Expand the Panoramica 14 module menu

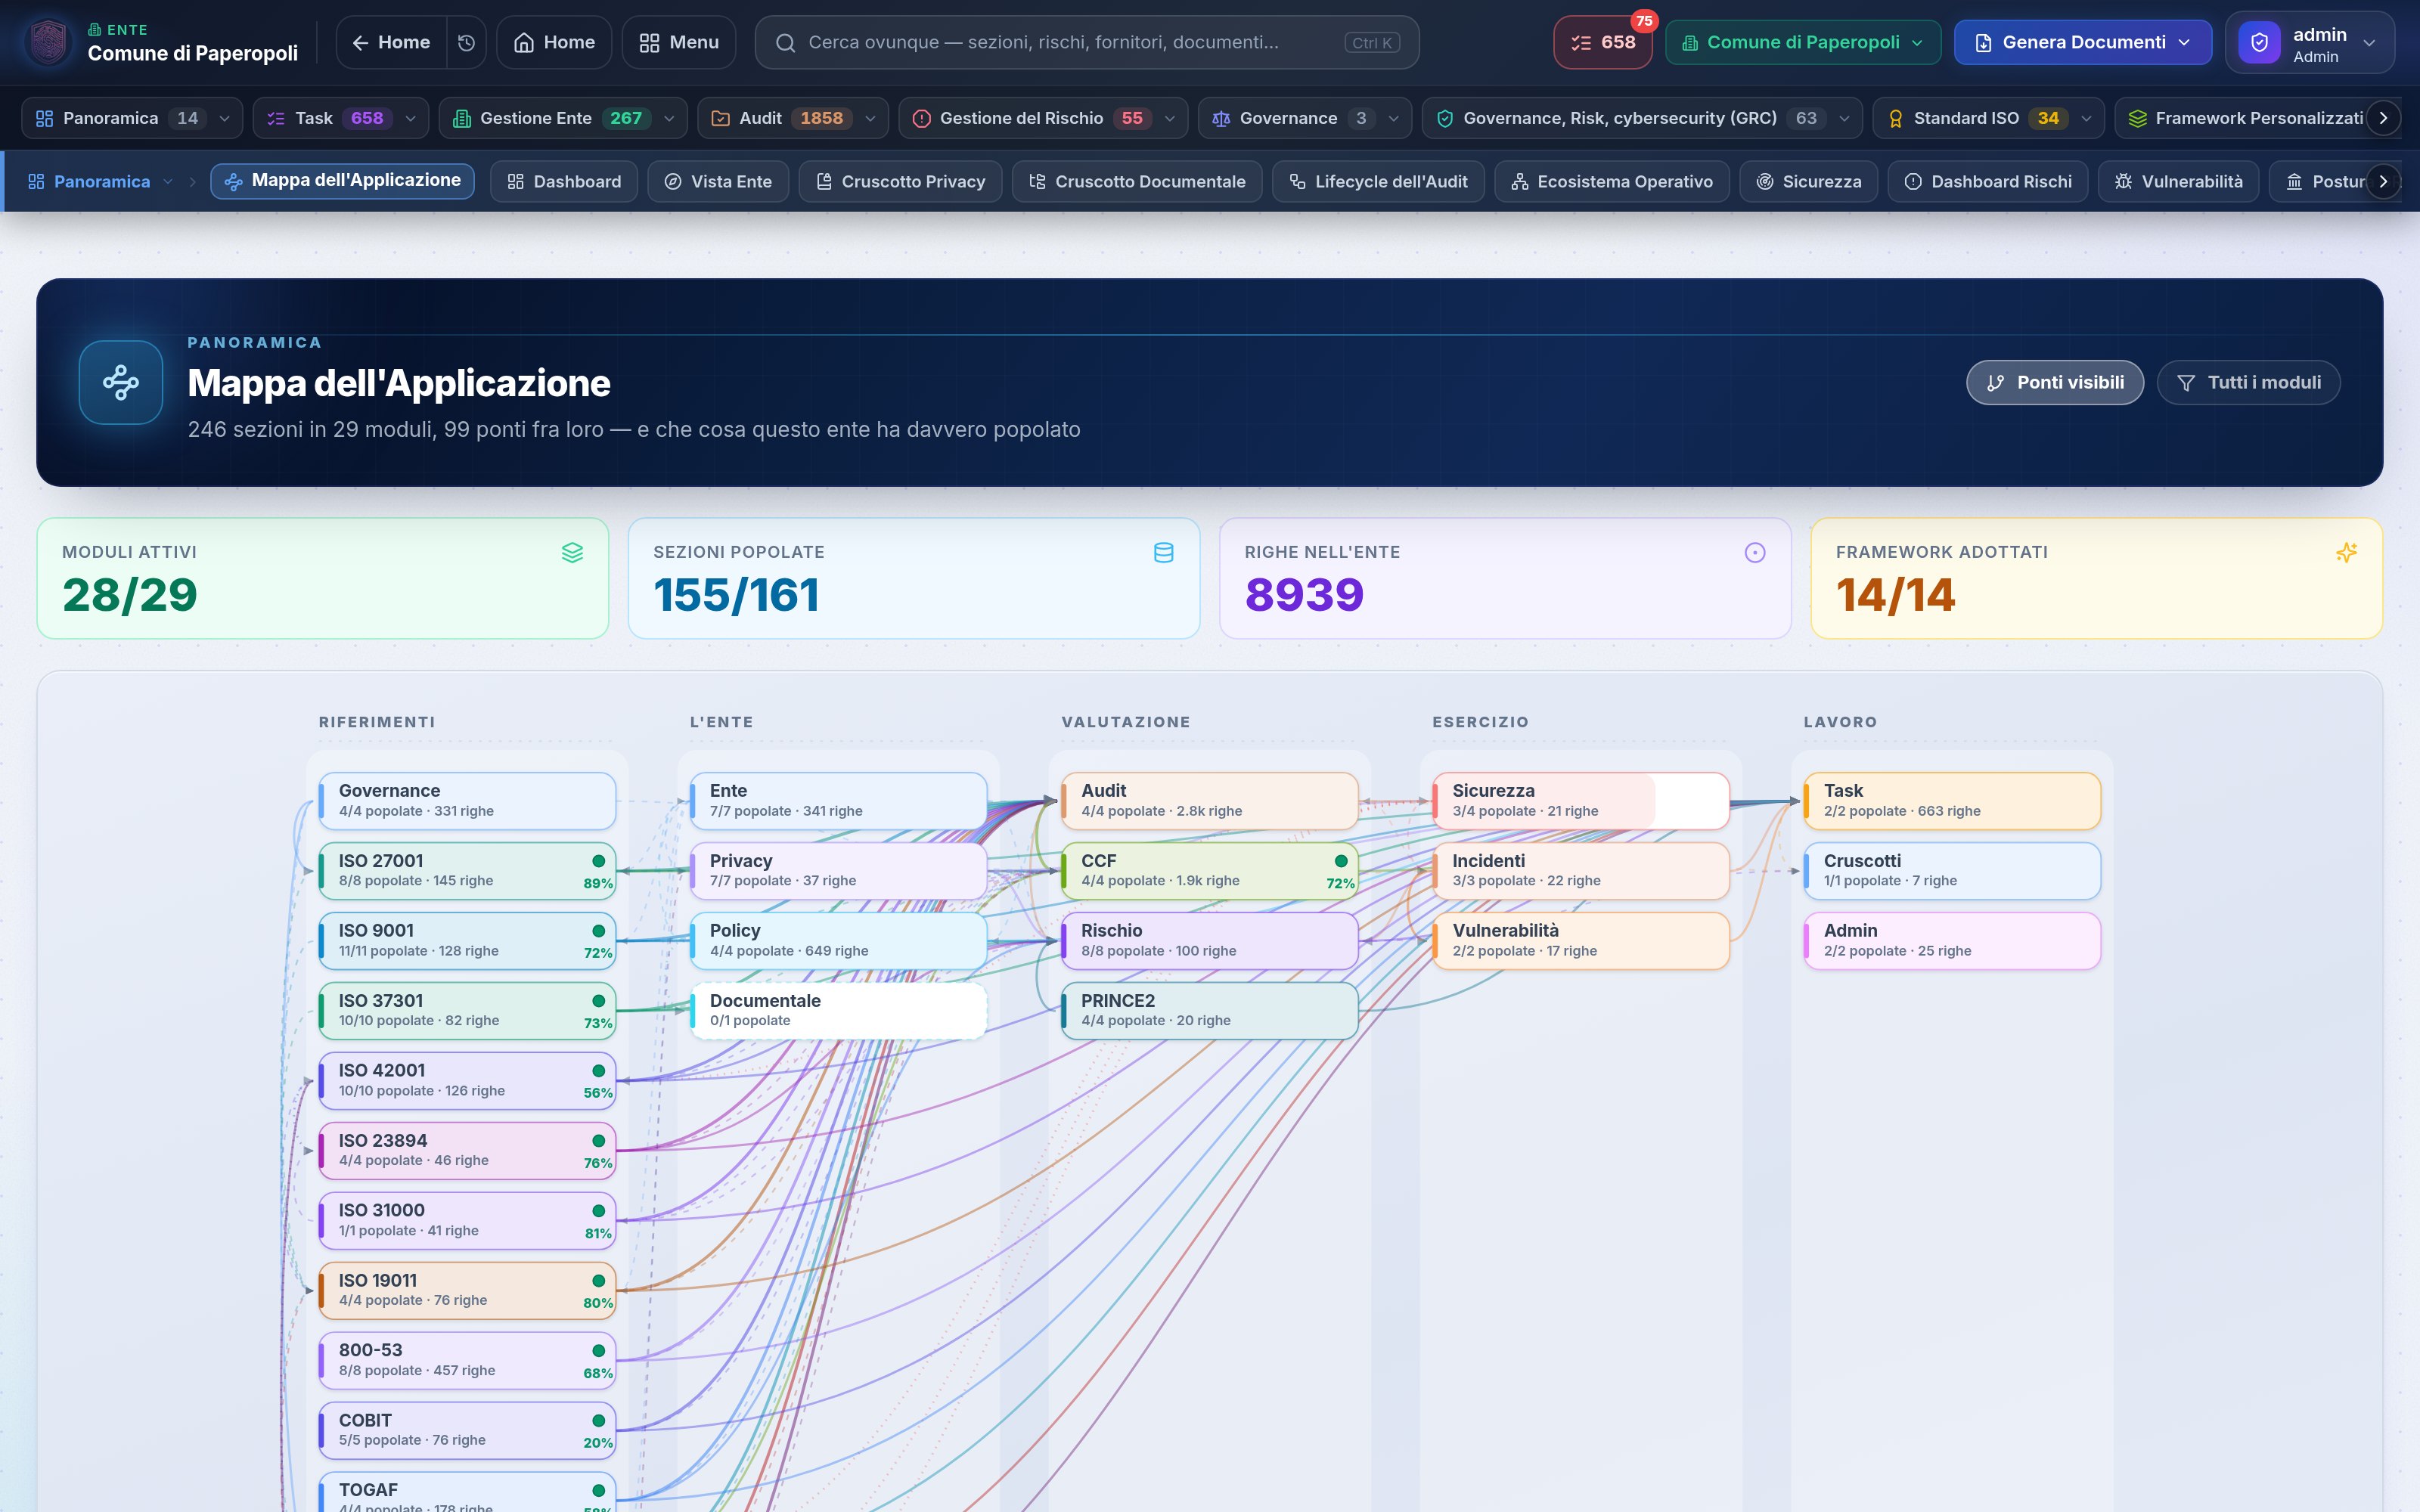pyautogui.click(x=132, y=118)
